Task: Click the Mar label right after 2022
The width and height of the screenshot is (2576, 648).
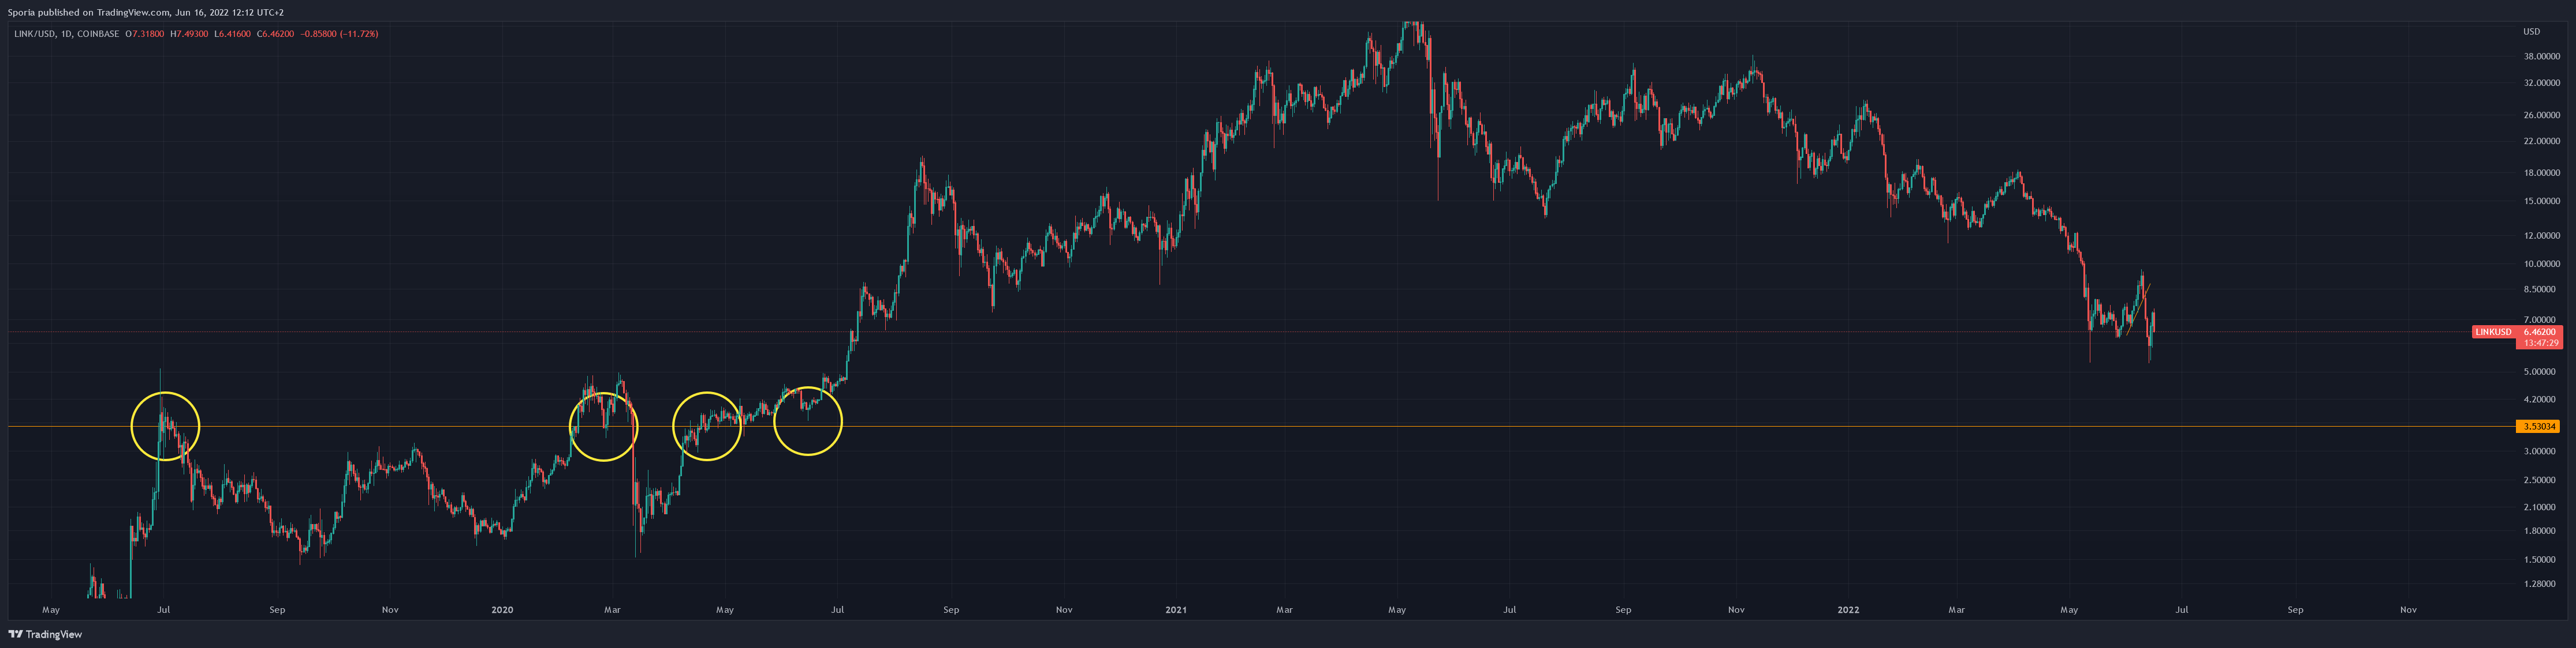Action: click(1956, 609)
